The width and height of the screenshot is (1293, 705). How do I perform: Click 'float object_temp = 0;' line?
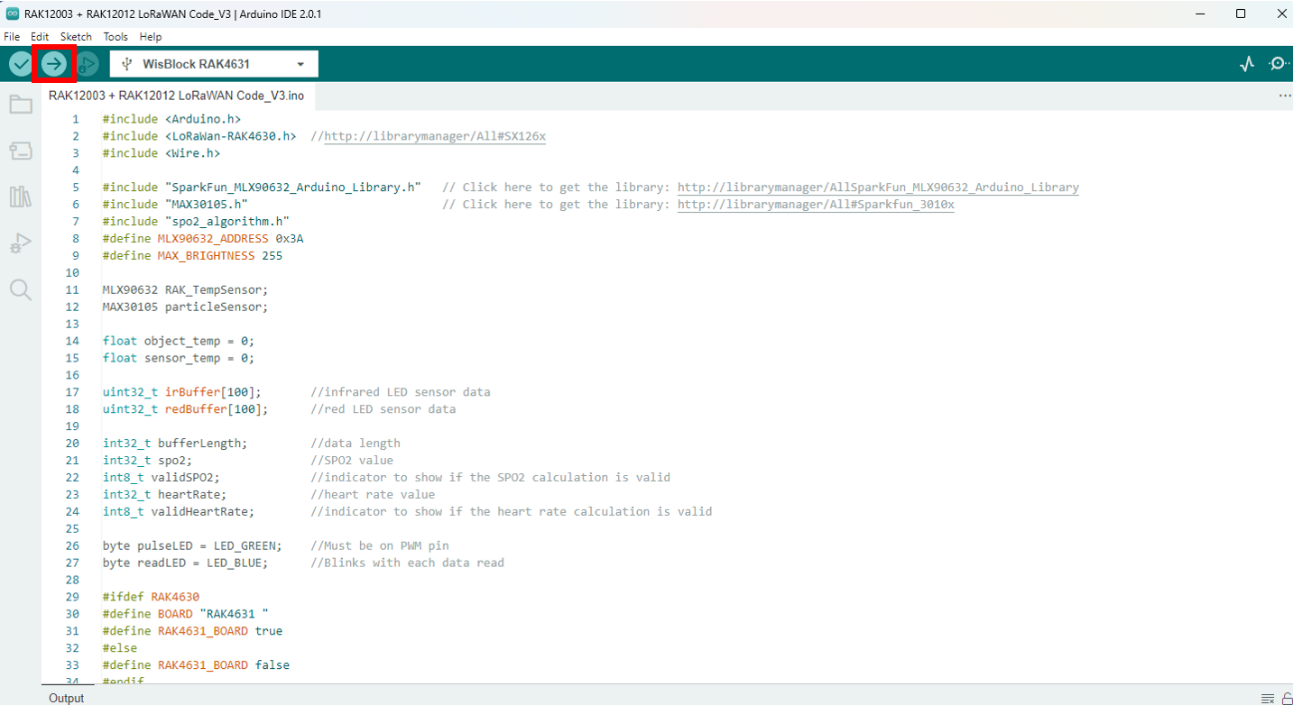(179, 341)
